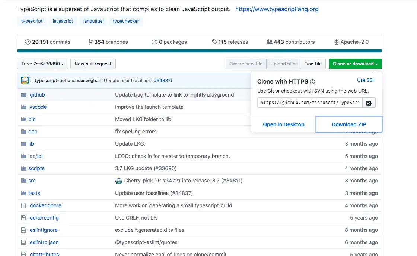Click the javascript topic tag
Screen dimensions: 417x256
(63, 21)
